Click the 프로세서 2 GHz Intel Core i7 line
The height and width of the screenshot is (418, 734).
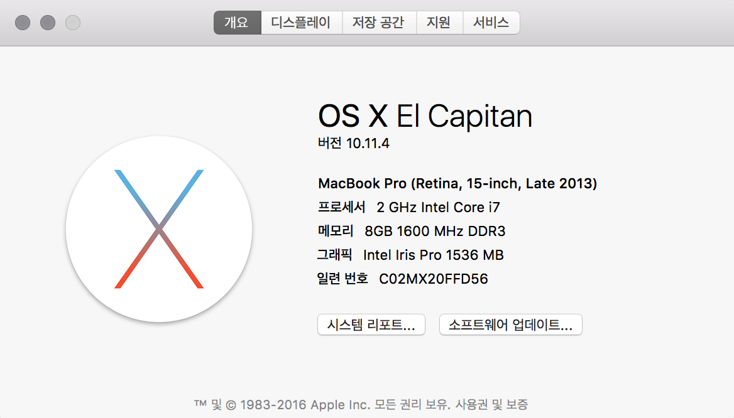click(409, 207)
